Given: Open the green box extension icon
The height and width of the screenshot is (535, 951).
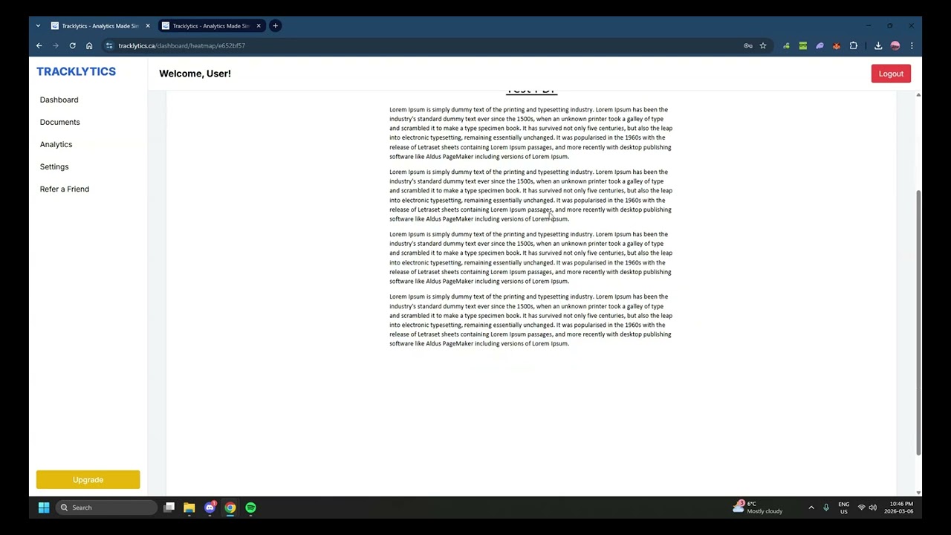Looking at the screenshot, I should coord(803,45).
